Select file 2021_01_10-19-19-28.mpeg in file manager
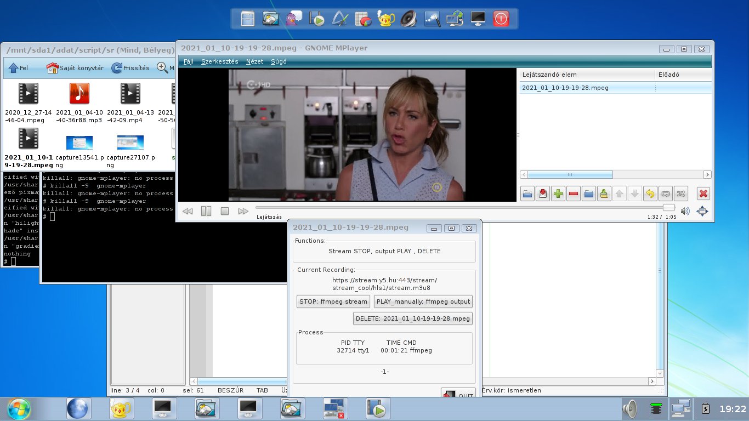This screenshot has width=749, height=421. point(29,148)
